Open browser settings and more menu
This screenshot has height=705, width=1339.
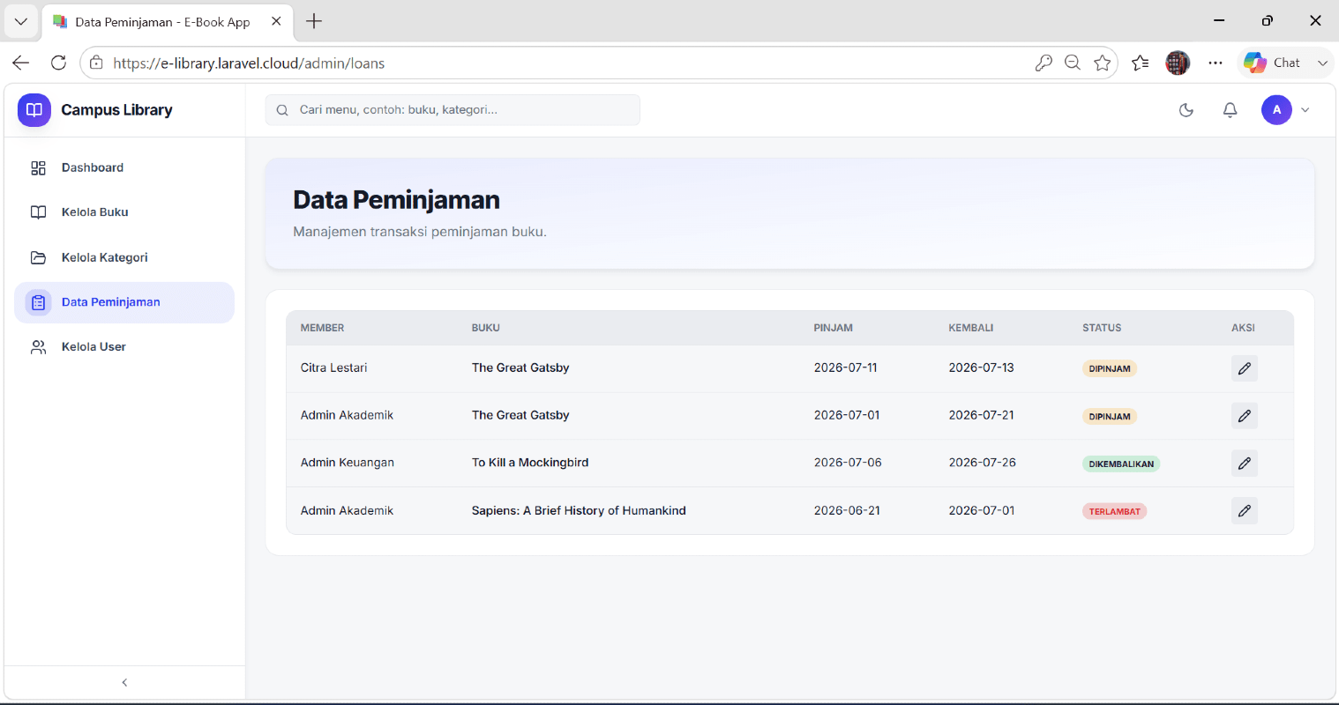tap(1216, 63)
